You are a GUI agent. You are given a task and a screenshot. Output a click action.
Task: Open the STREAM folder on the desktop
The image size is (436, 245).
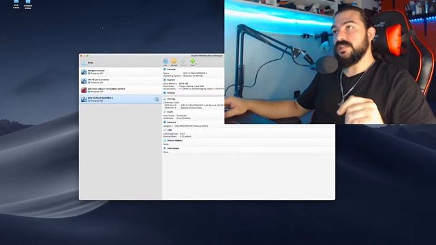[x=28, y=4]
